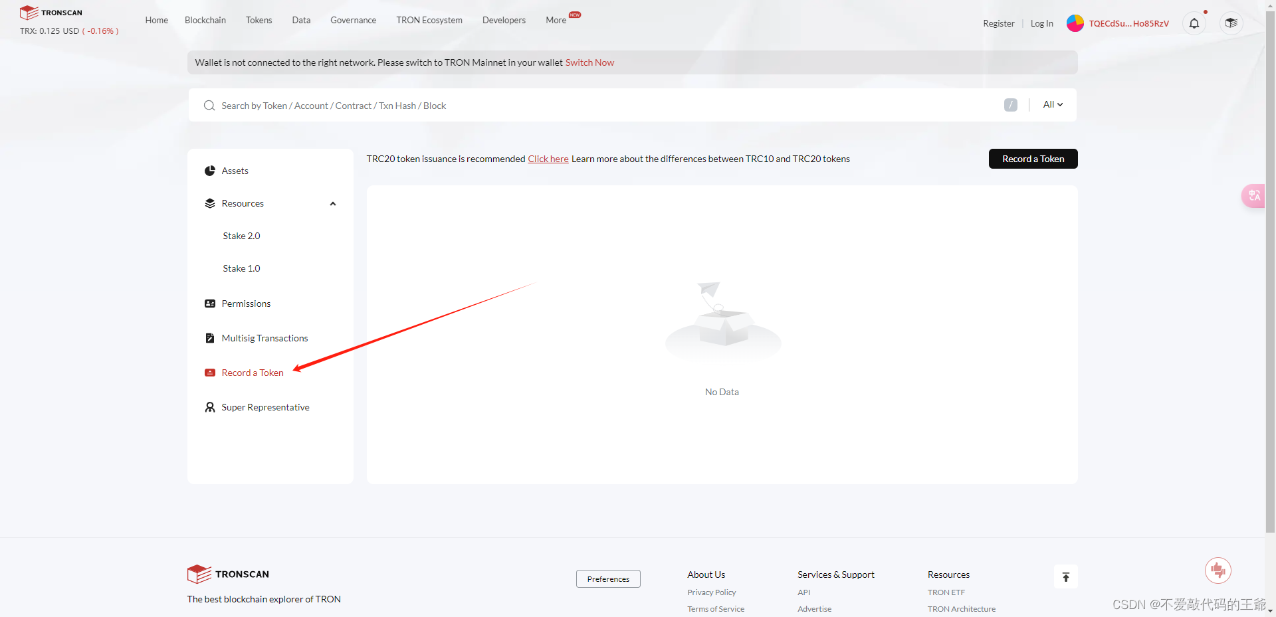Image resolution: width=1276 pixels, height=617 pixels.
Task: Open the Tokens menu
Action: pos(259,20)
